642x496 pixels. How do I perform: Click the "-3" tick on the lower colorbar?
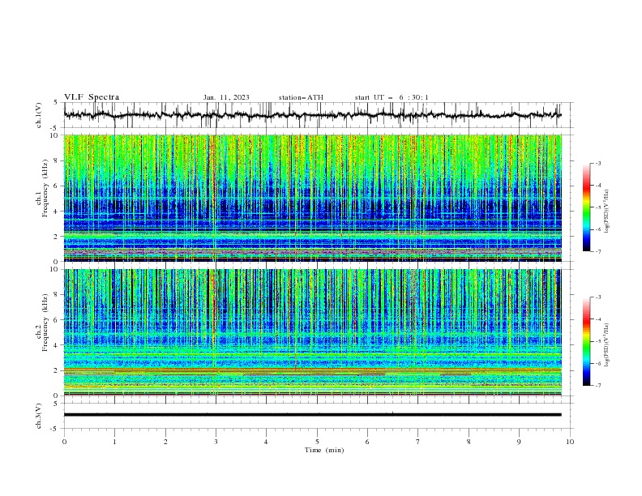pos(598,297)
